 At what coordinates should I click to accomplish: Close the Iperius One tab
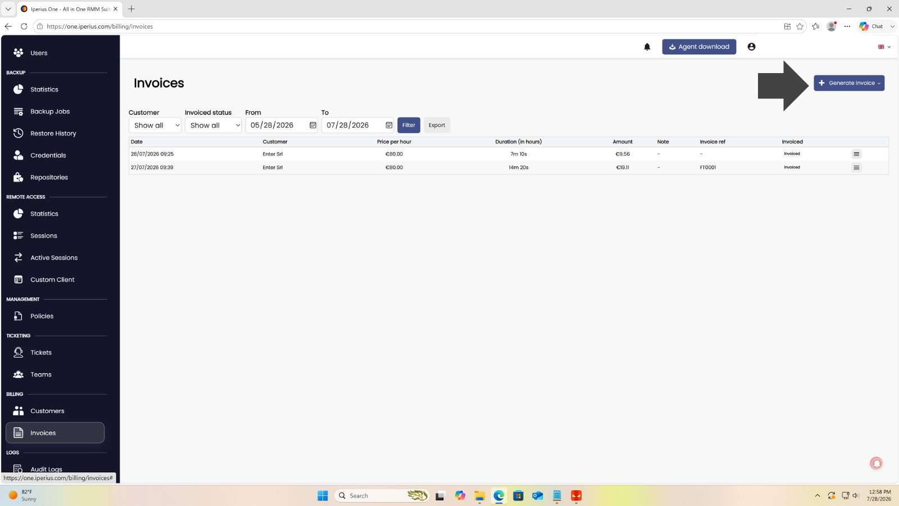click(x=115, y=9)
